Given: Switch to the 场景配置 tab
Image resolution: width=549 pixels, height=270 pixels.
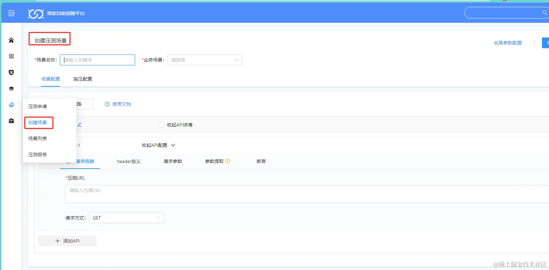Looking at the screenshot, I should click(51, 79).
